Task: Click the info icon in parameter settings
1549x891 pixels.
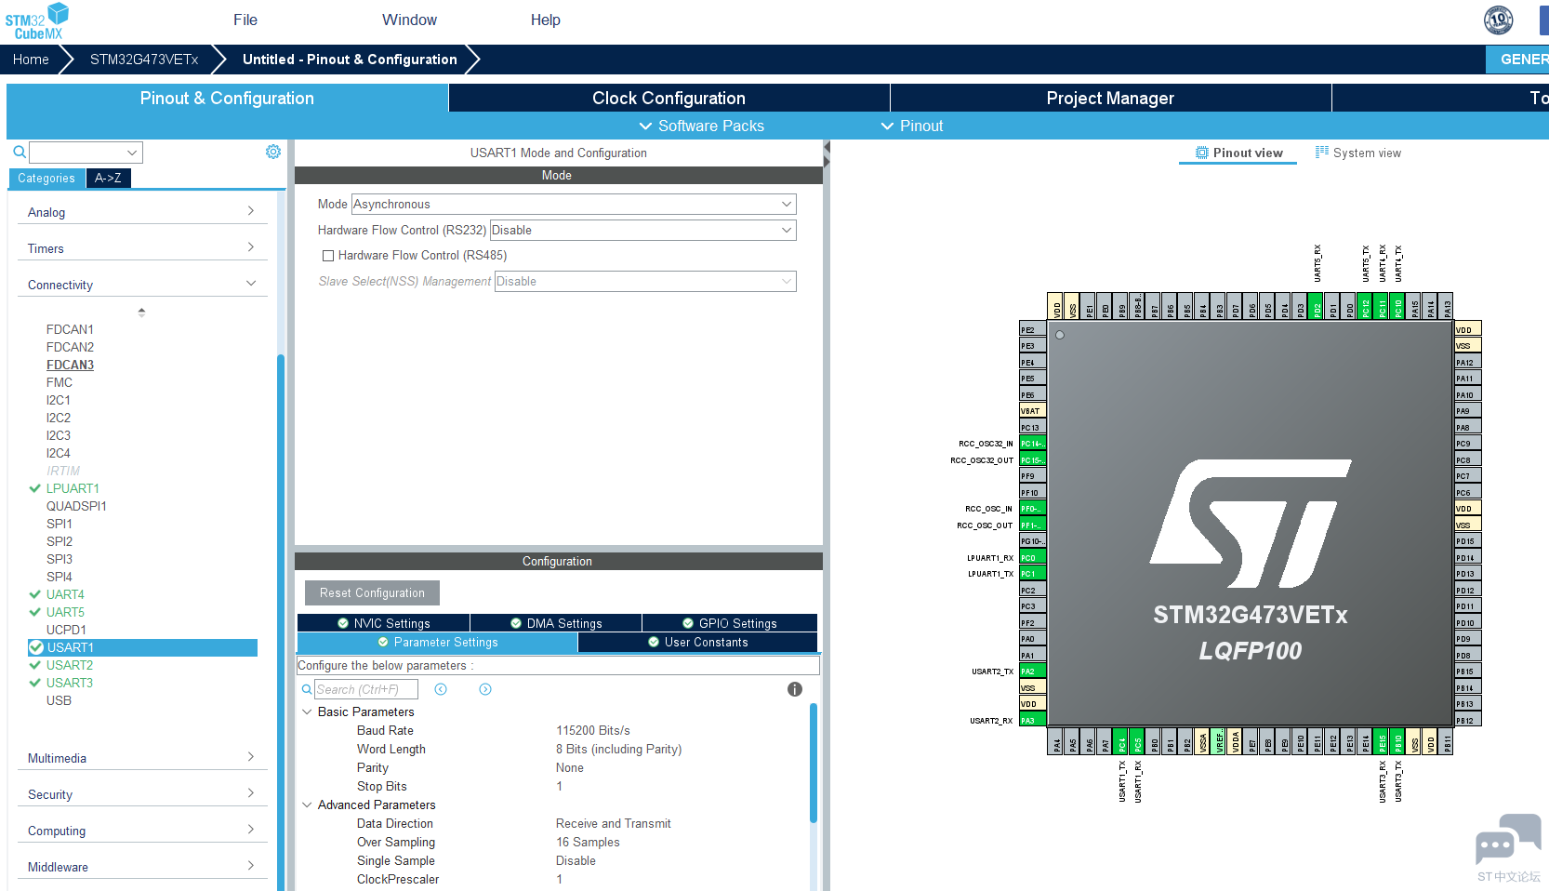Action: [x=795, y=689]
